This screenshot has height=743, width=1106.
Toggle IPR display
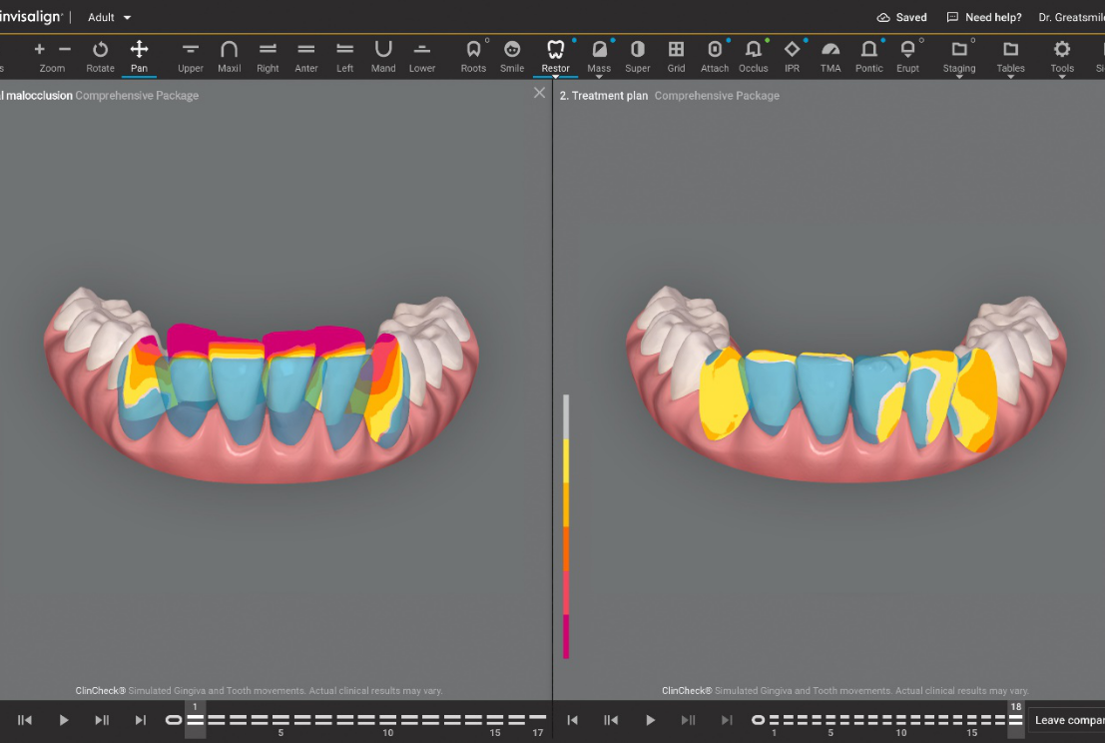coord(793,57)
